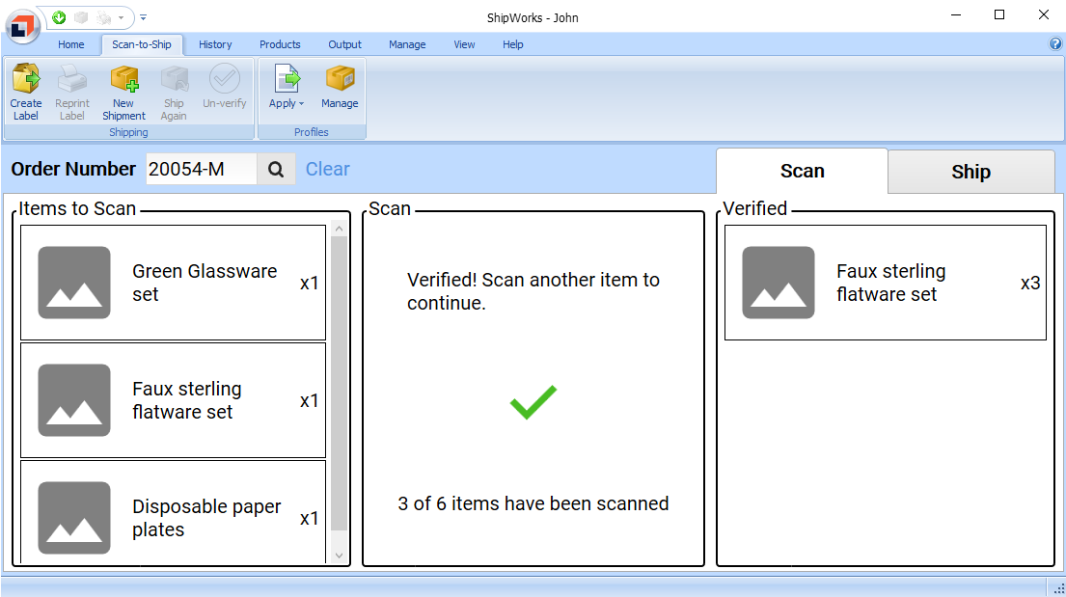The image size is (1066, 597).
Task: Click the x3 quantity in Verified
Action: [x=1030, y=283]
